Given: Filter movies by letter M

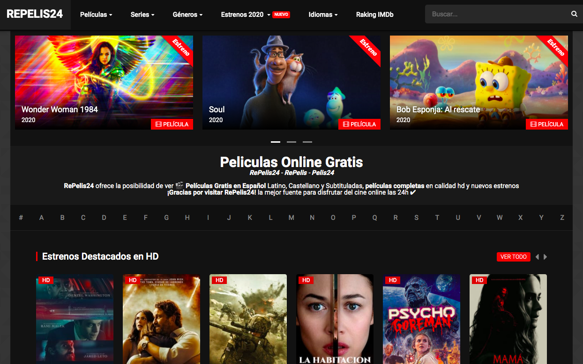Looking at the screenshot, I should (x=291, y=218).
